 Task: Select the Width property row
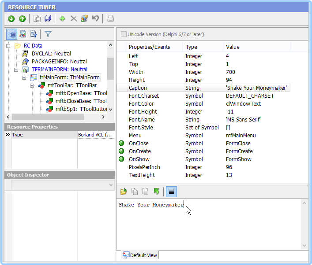203,72
